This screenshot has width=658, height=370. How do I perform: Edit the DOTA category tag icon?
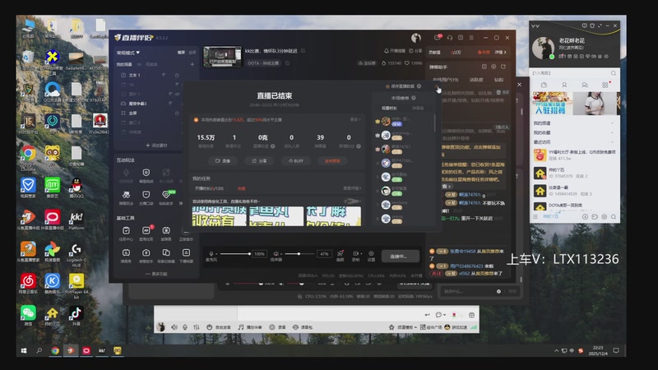click(287, 63)
